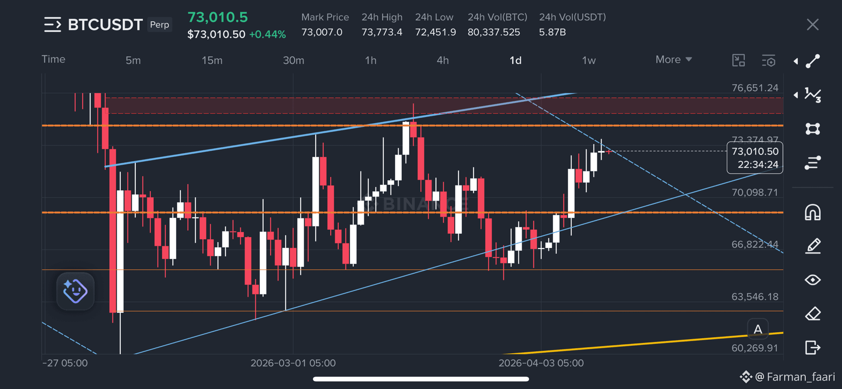842x389 pixels.
Task: Click the countdown timer 22:34:24
Action: click(758, 164)
